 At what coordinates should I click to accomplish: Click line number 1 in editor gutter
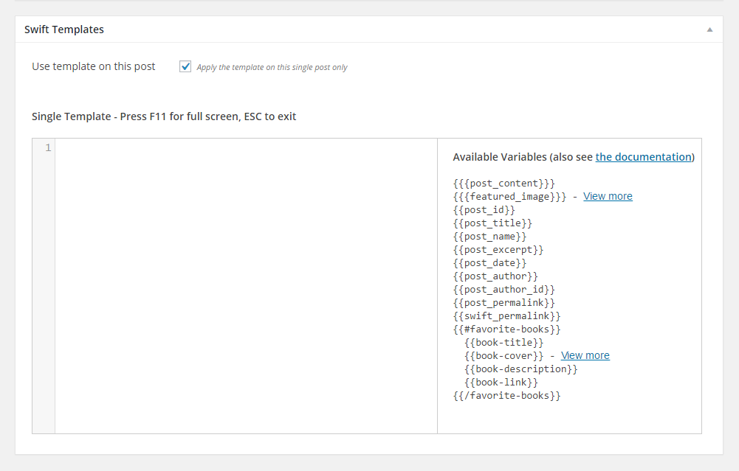pos(48,147)
